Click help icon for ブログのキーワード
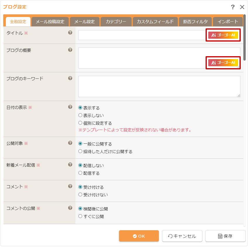Image resolution: width=248 pixels, height=247 pixels. point(70,78)
